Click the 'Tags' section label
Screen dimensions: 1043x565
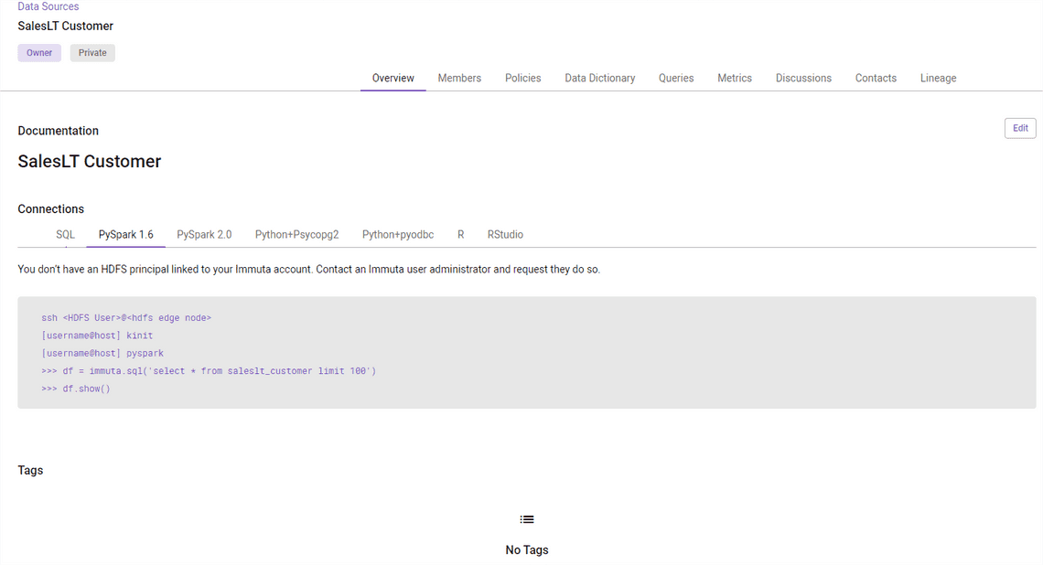click(x=30, y=471)
